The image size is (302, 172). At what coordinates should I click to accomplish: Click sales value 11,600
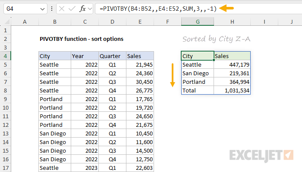click(x=140, y=142)
